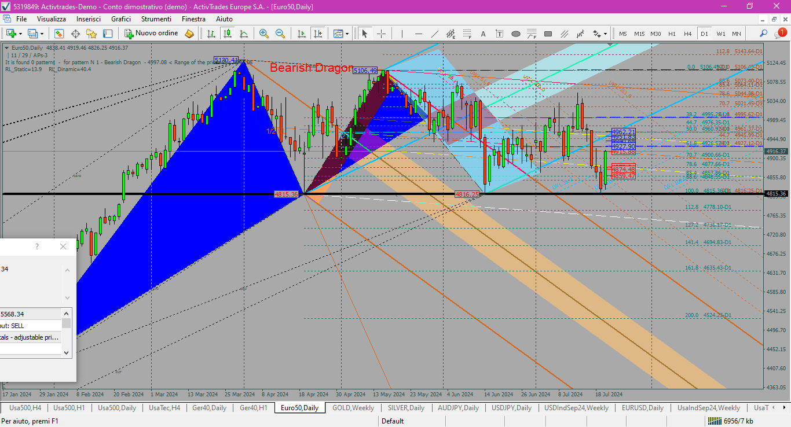The height and width of the screenshot is (427, 791).
Task: Select the trendline drawing tool
Action: tap(435, 34)
